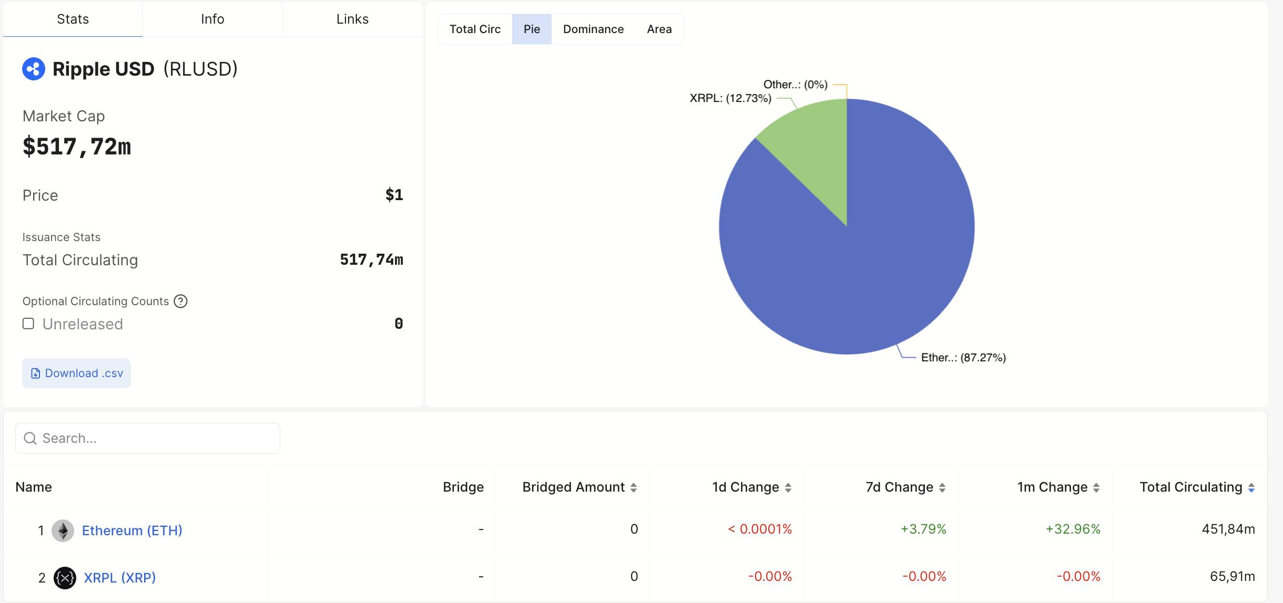Open the Links tab
Screen dimensions: 1283x603
(352, 19)
